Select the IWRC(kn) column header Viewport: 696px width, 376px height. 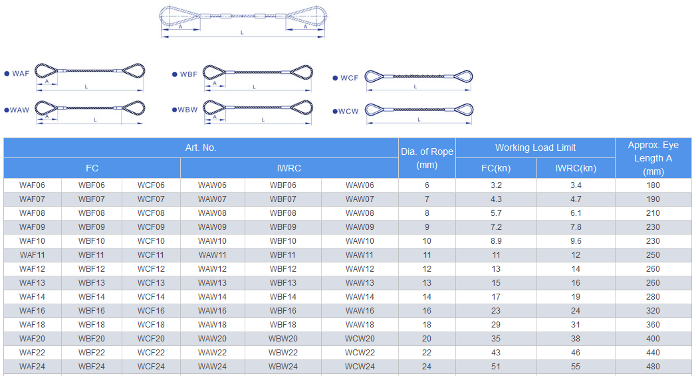click(x=576, y=168)
